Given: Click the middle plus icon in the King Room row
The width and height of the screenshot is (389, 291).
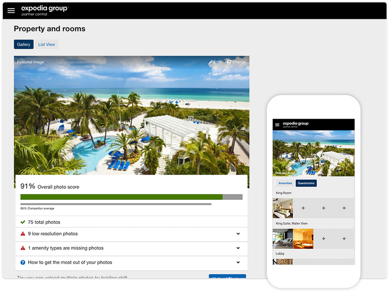Looking at the screenshot, I should pyautogui.click(x=323, y=208).
